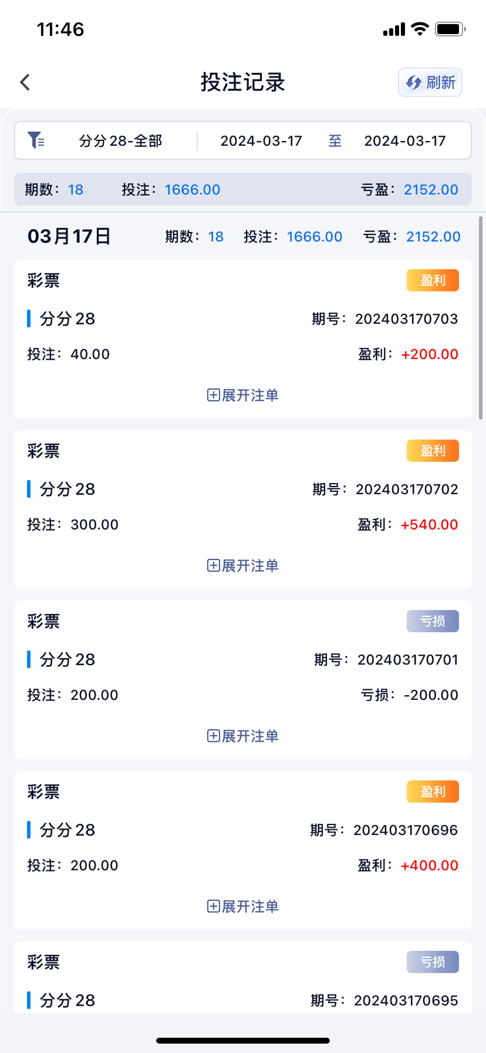Tap the back arrow icon
The image size is (486, 1053).
click(25, 82)
